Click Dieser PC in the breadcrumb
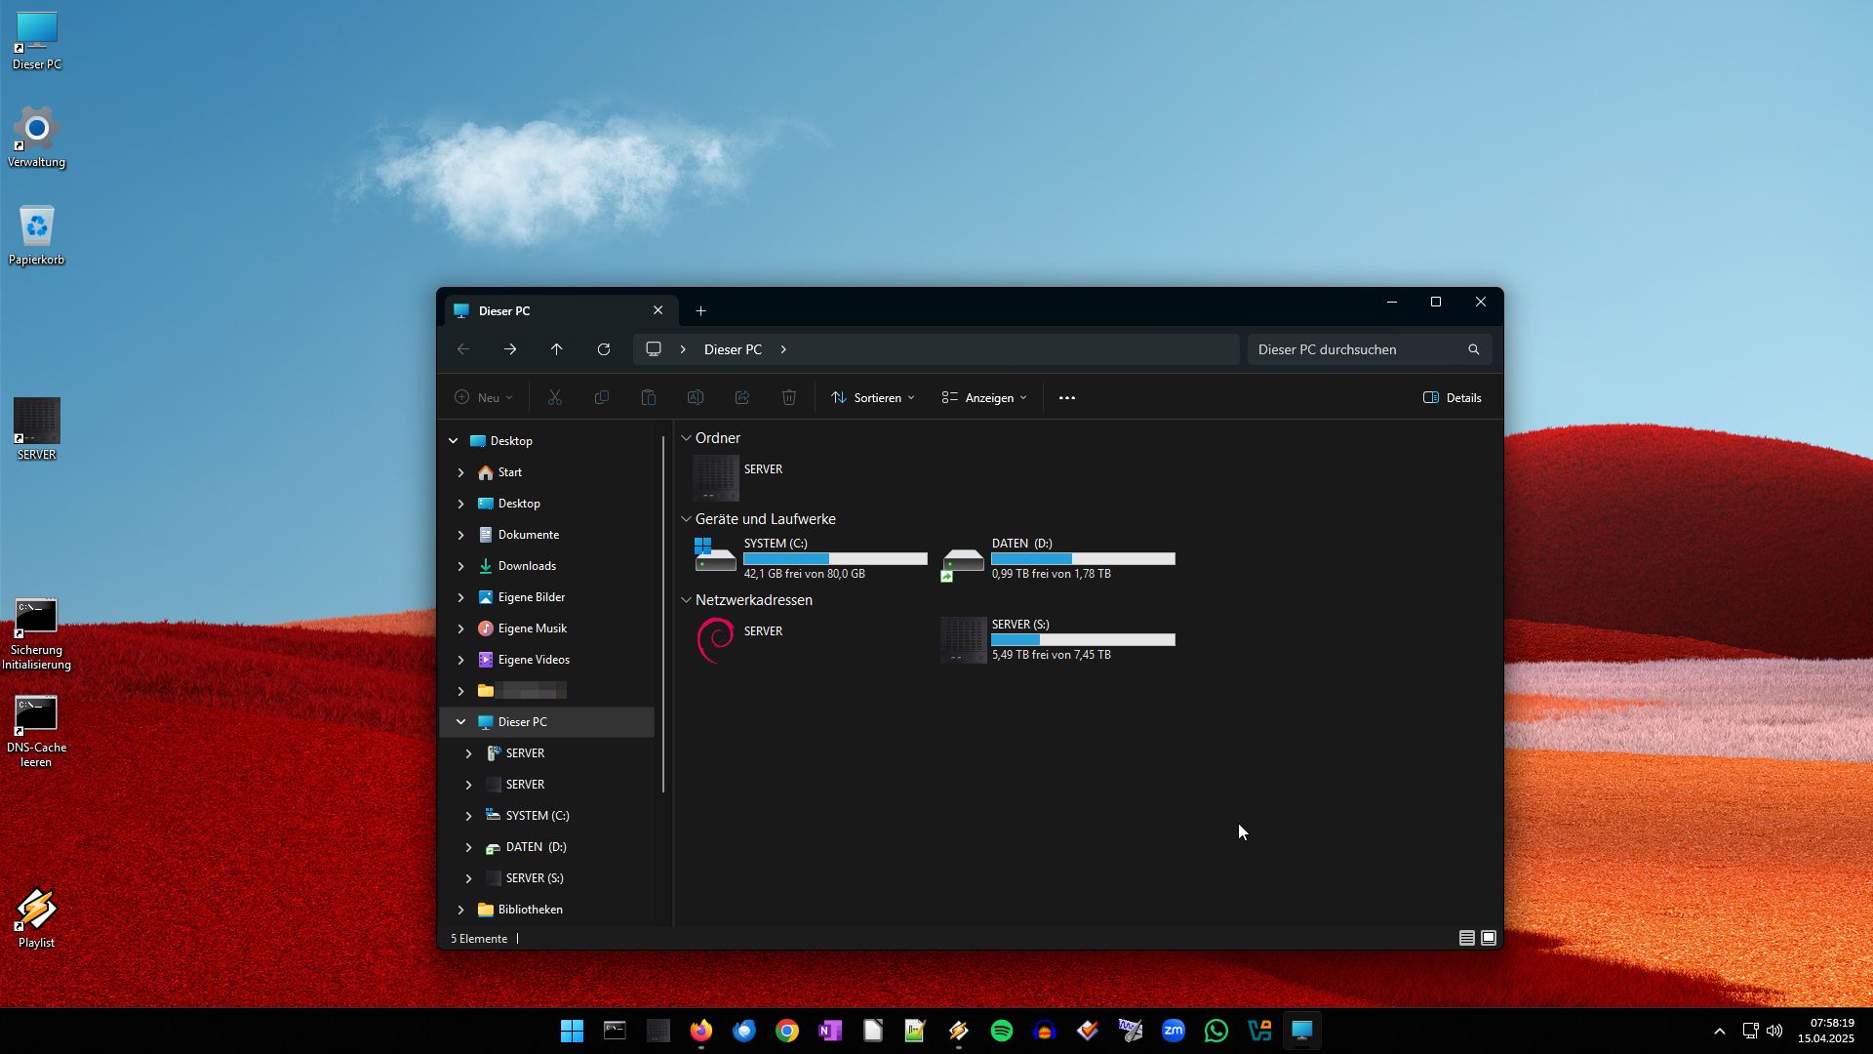 [733, 349]
